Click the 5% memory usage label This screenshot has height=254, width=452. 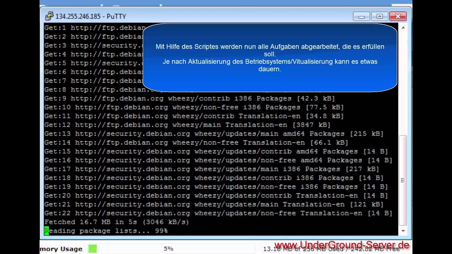tap(168, 249)
